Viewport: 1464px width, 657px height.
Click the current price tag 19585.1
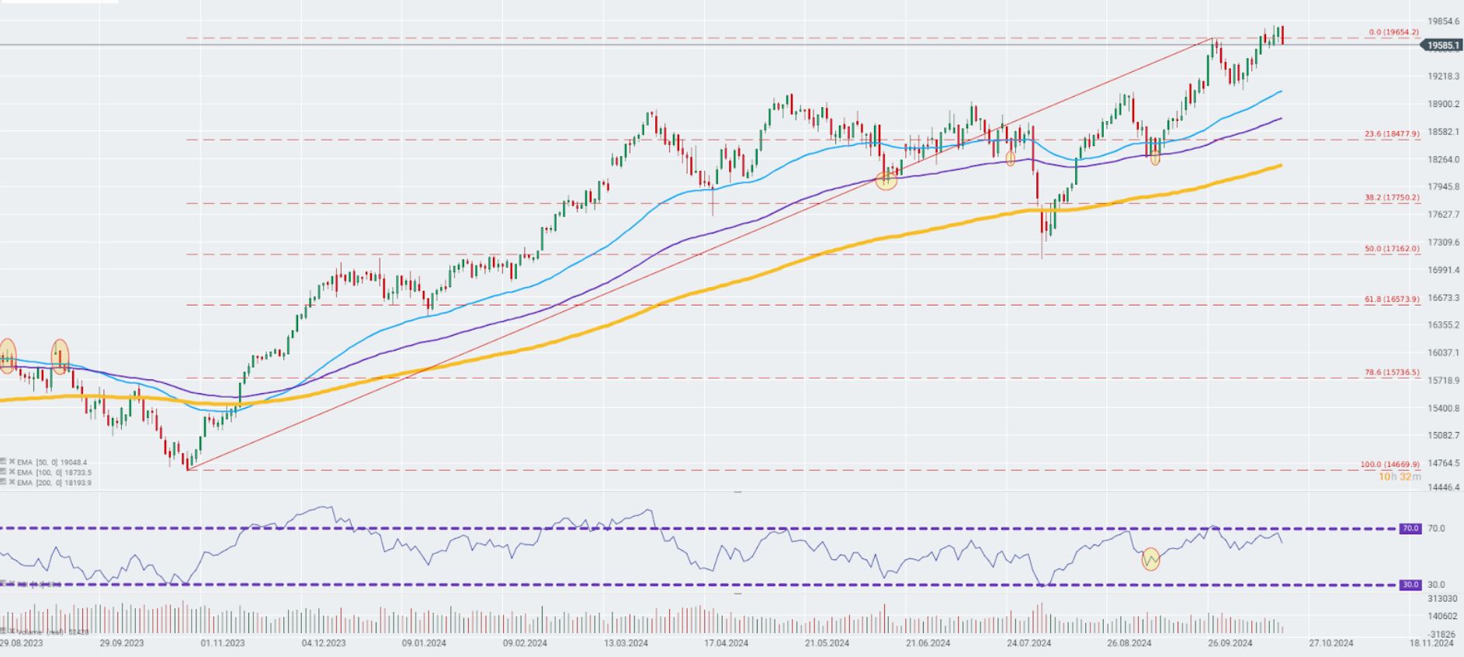point(1441,46)
